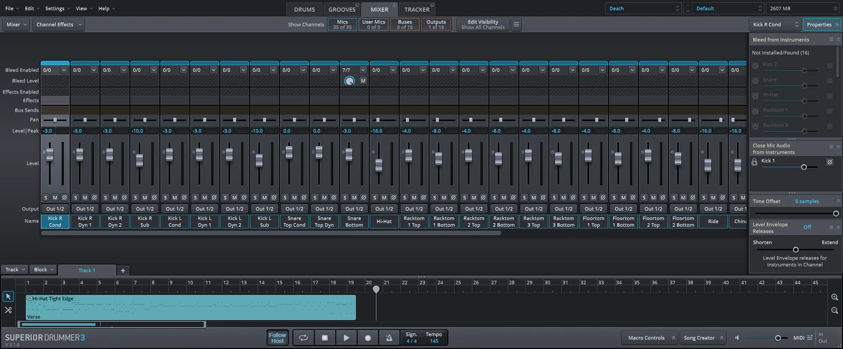
Task: Open the Mixer dropdown menu
Action: tap(16, 25)
